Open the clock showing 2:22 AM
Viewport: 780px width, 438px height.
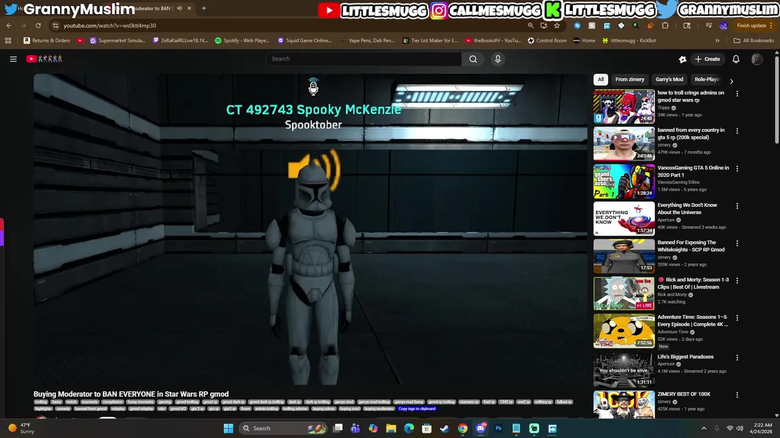coord(762,428)
